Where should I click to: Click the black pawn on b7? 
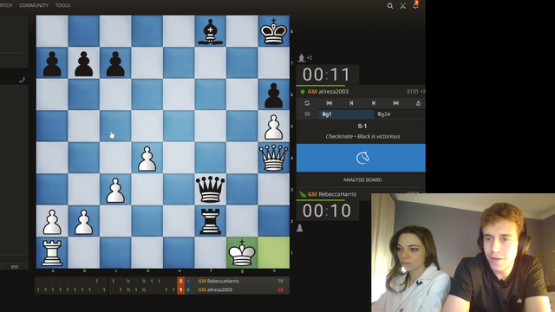click(84, 64)
